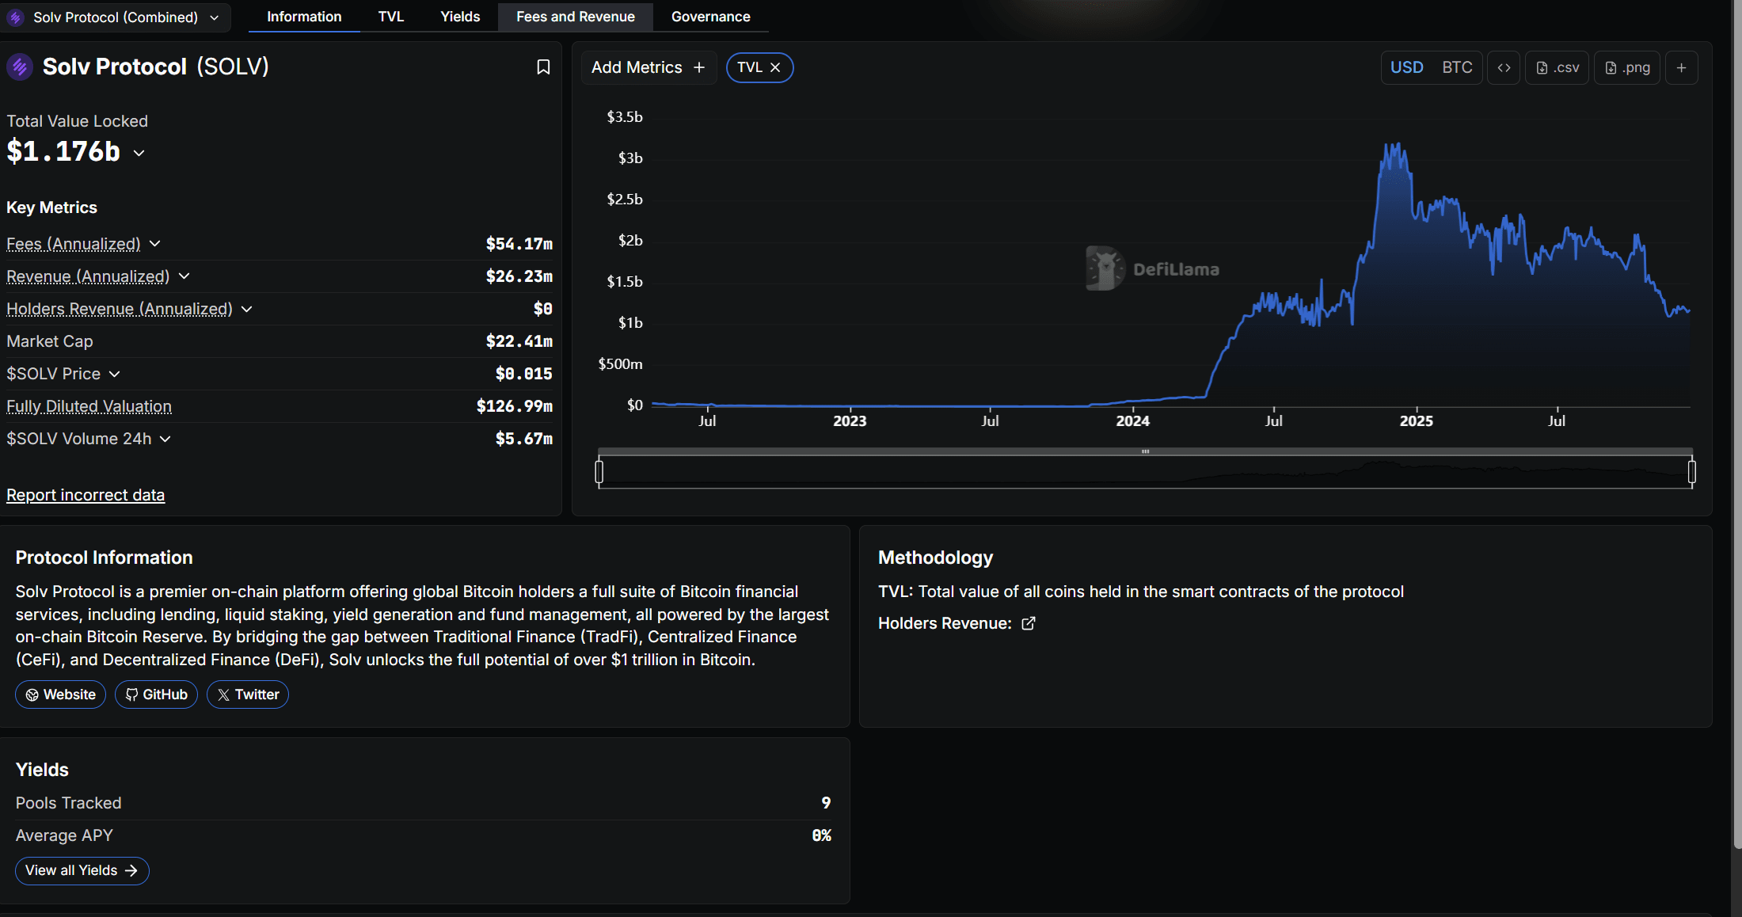Click the View all Yields button

coord(82,870)
